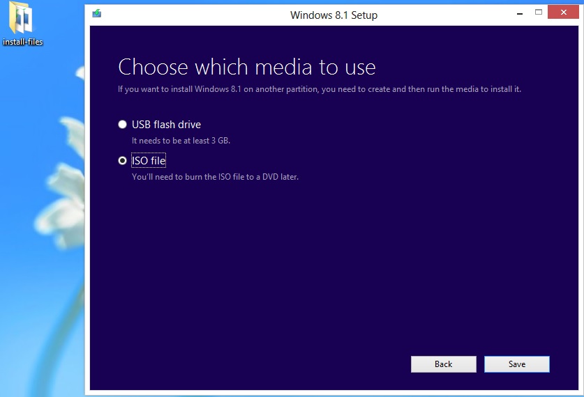Click the 'install Windows 8.1 on another partition' description
The height and width of the screenshot is (397, 584).
pos(319,89)
